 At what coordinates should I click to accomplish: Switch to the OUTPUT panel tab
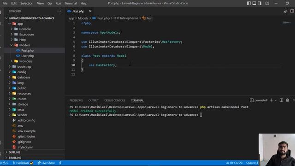click(94, 101)
